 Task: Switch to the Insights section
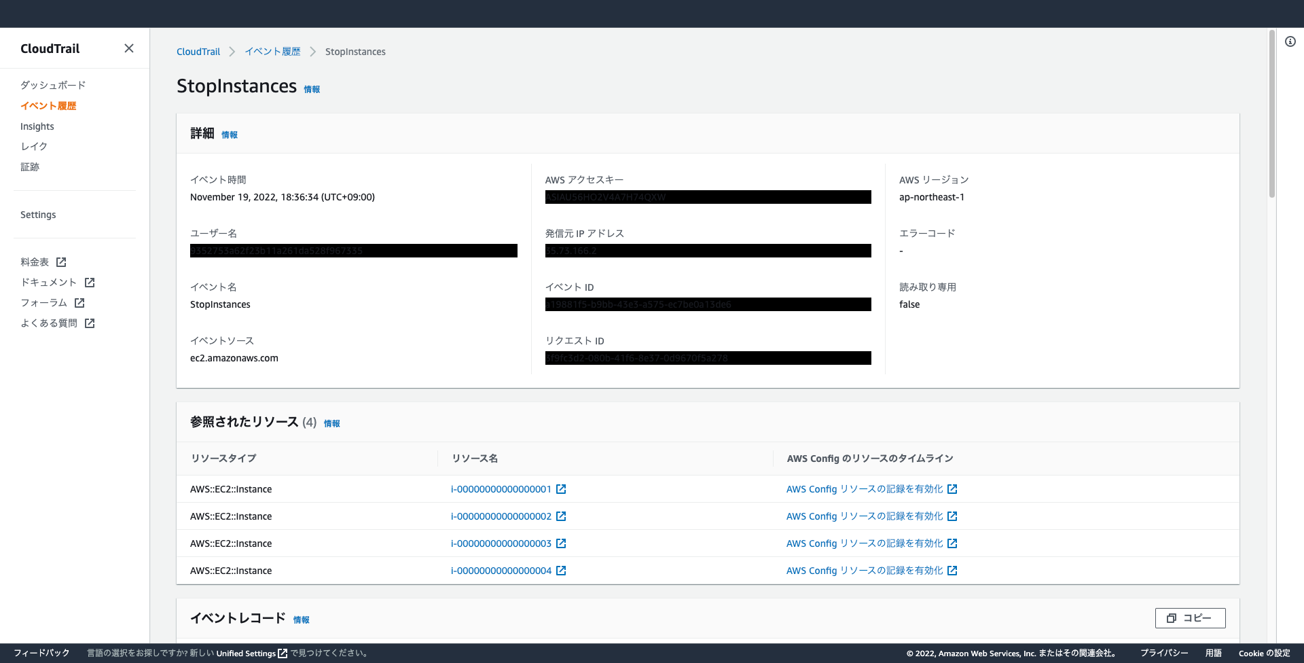click(x=37, y=126)
